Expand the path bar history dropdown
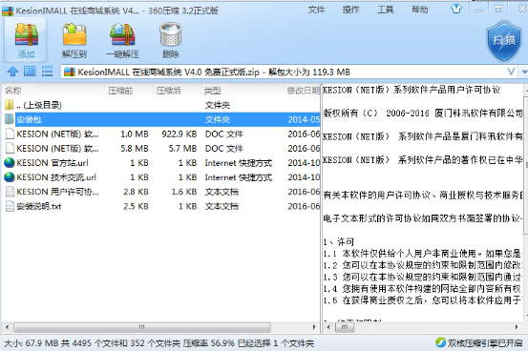528x351 pixels. 511,72
